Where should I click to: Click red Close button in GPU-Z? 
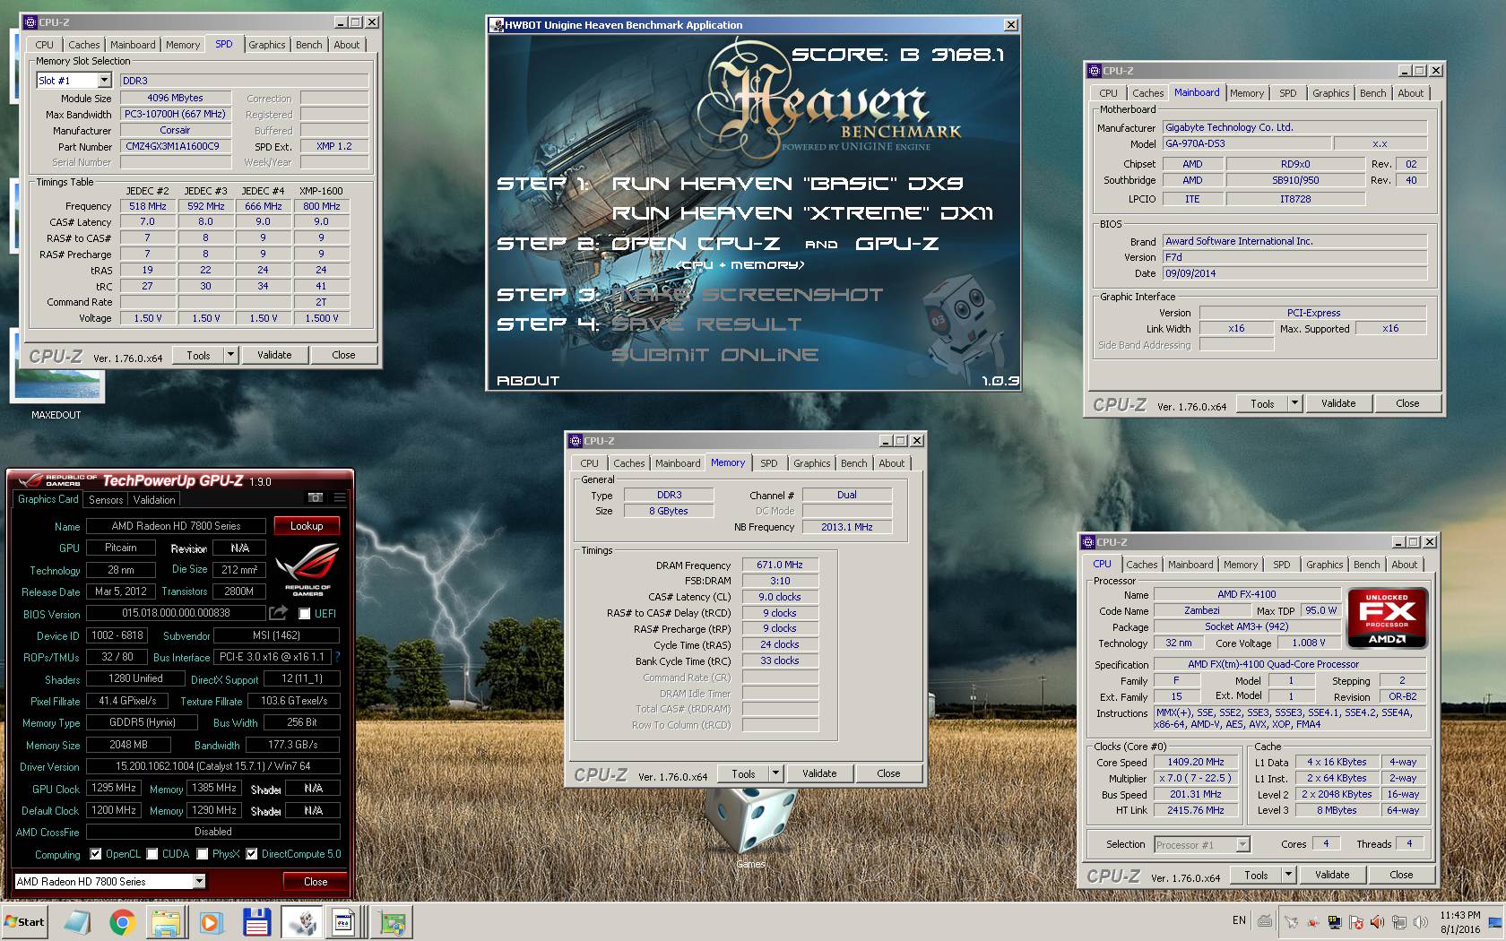(x=316, y=882)
